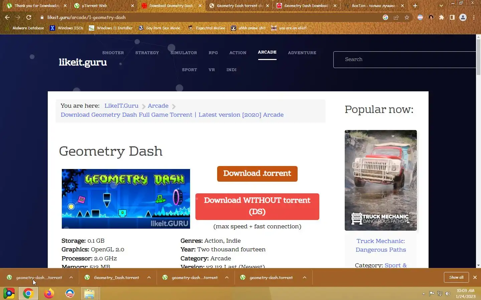481x300 pixels.
Task: Open the Windows 11 Installer bookmark
Action: [x=111, y=28]
